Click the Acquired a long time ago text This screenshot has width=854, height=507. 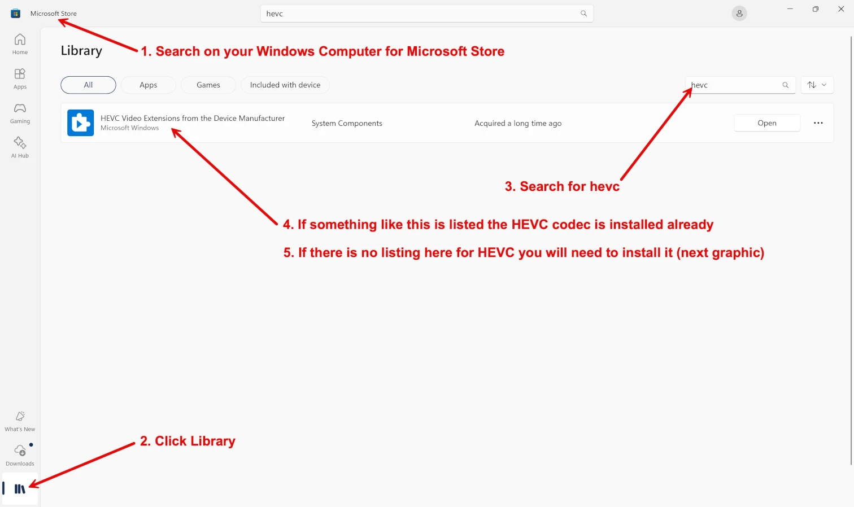pos(518,123)
